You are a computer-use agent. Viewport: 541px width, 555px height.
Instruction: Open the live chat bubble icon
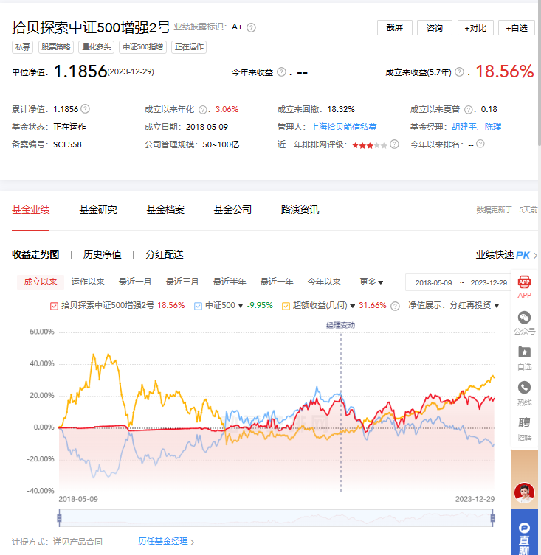pos(524,528)
